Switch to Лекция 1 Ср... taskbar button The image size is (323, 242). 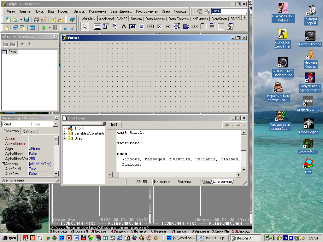(214, 238)
